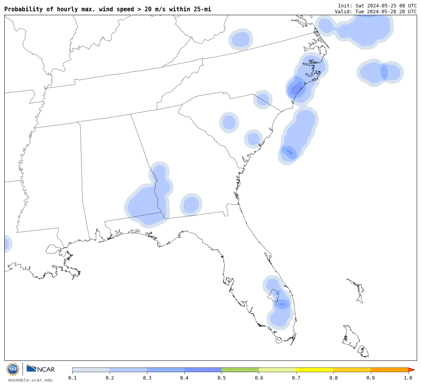This screenshot has width=421, height=385.
Task: Click the 0.3–0.4 blue colorbar segment
Action: (x=166, y=370)
